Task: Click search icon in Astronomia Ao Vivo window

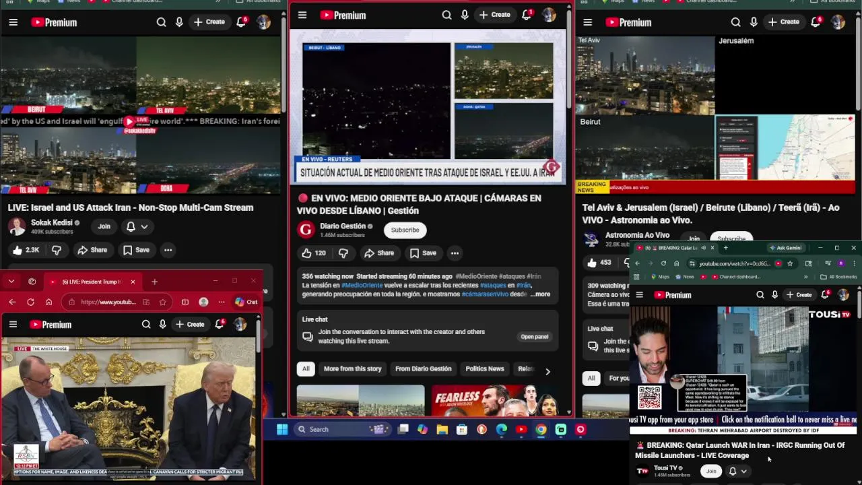Action: (735, 22)
